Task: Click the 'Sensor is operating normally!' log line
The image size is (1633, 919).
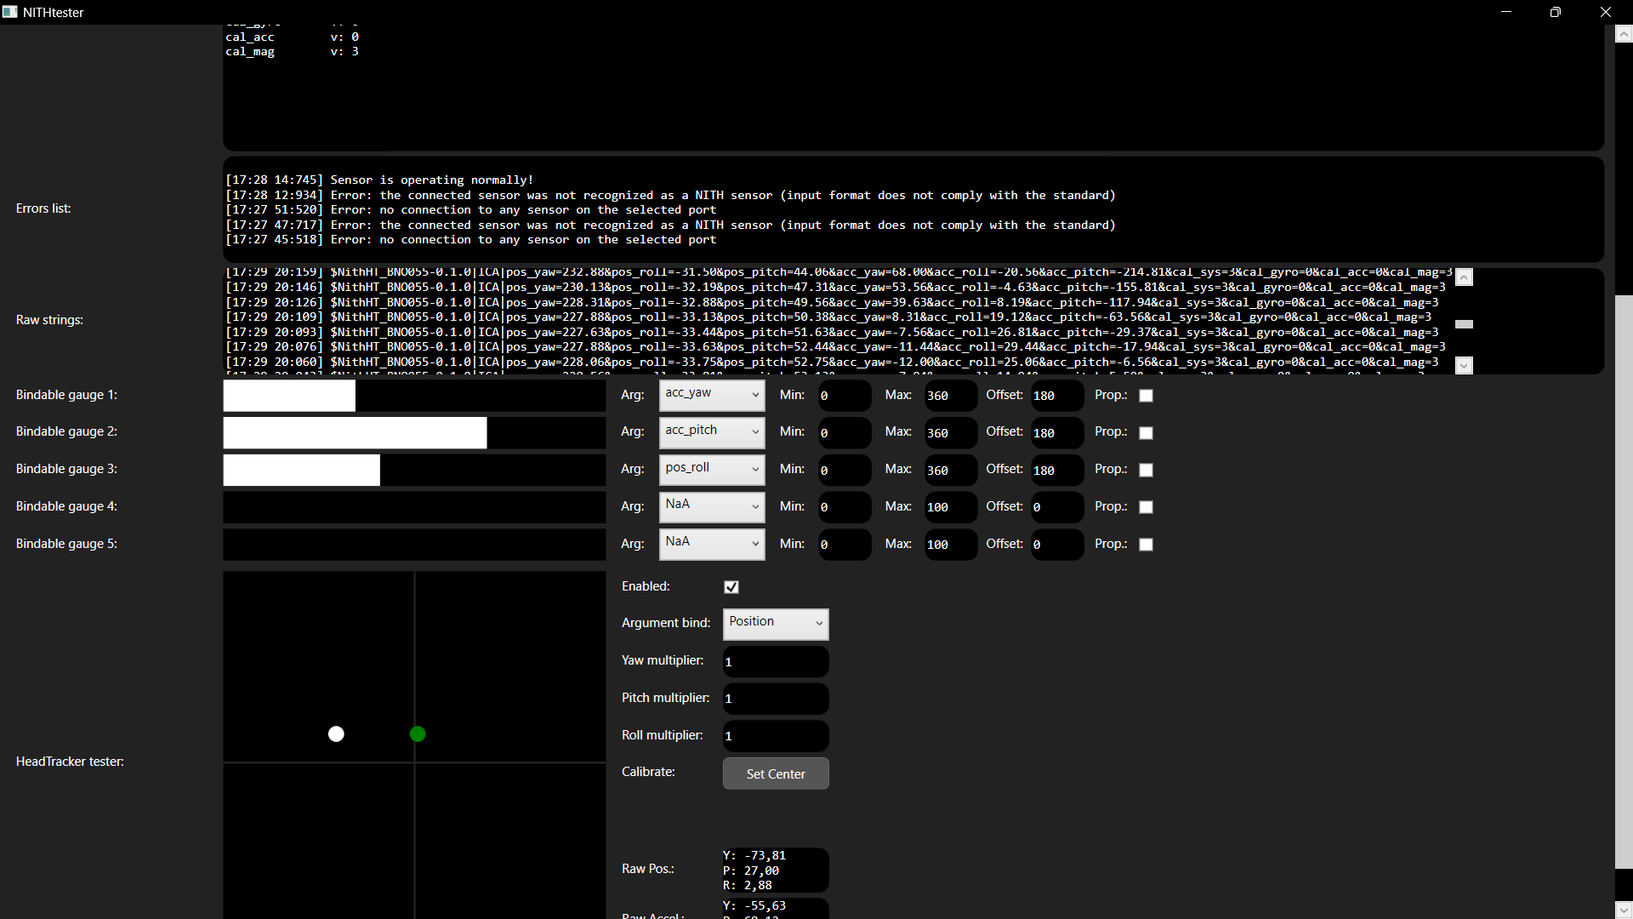Action: coord(379,180)
